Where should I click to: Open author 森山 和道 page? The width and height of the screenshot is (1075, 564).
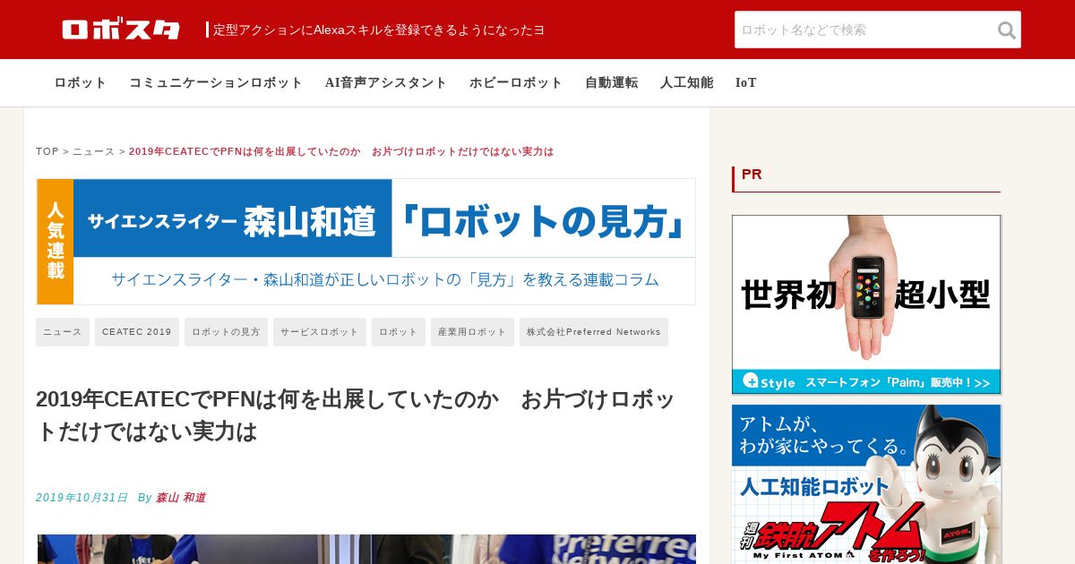point(181,498)
